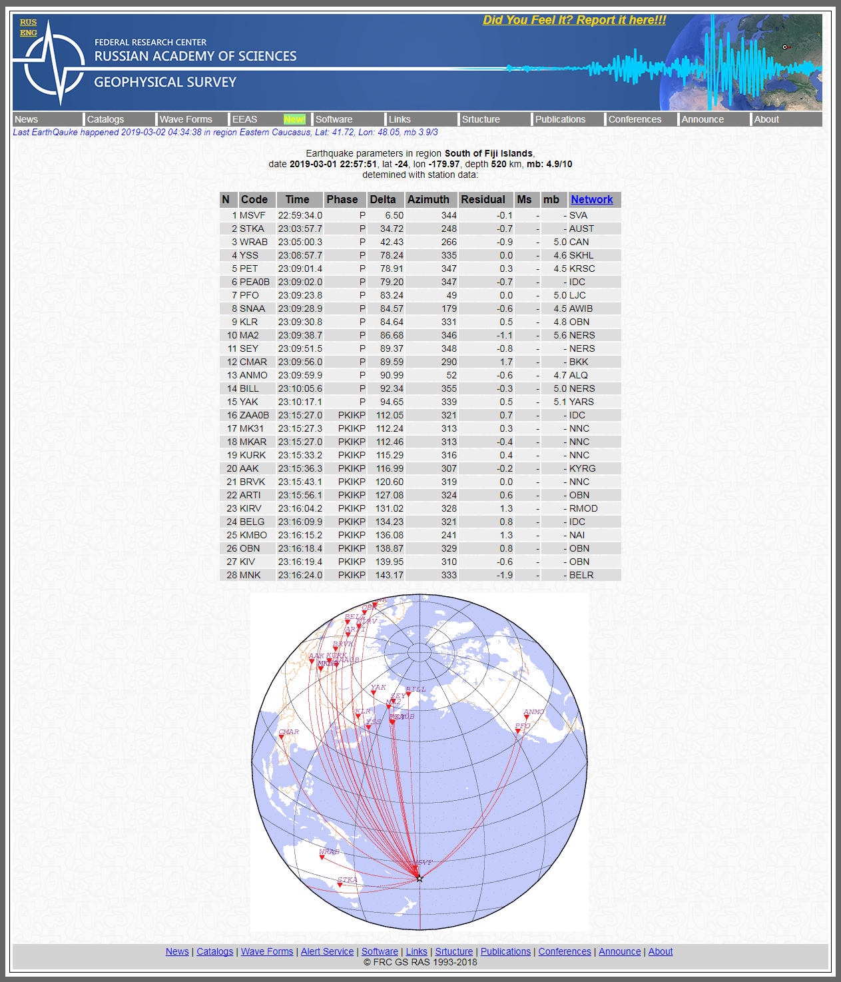Open the Software link in the footer
841x982 pixels.
380,951
